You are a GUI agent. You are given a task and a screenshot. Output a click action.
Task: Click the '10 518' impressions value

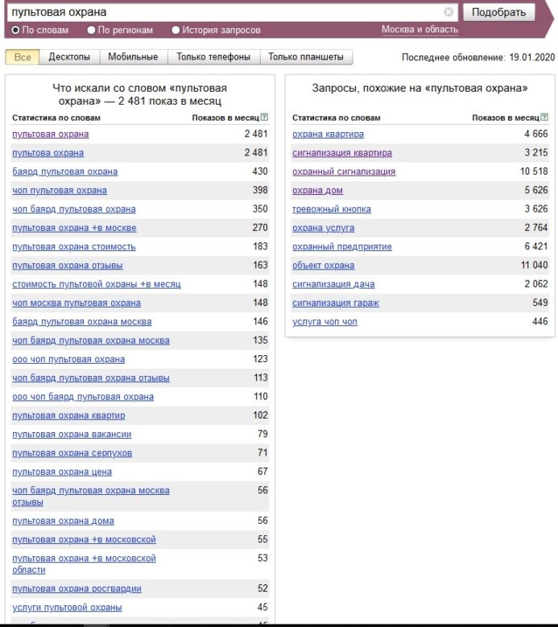tap(534, 171)
